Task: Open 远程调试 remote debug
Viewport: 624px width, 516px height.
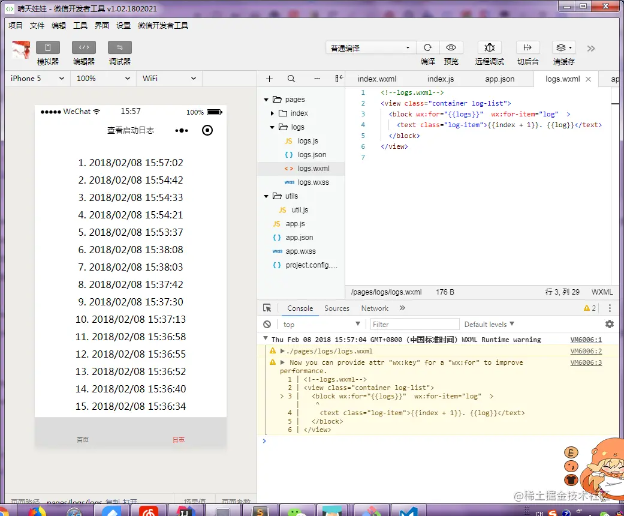Action: coord(490,47)
